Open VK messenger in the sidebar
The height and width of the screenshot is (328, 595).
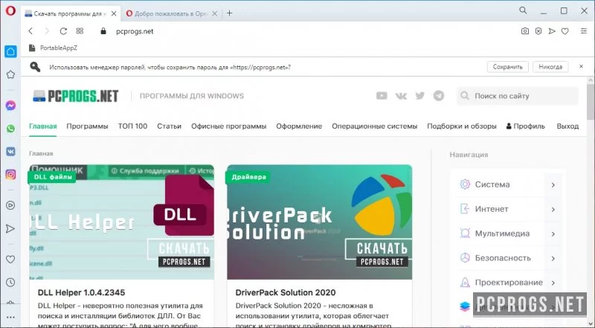click(10, 152)
